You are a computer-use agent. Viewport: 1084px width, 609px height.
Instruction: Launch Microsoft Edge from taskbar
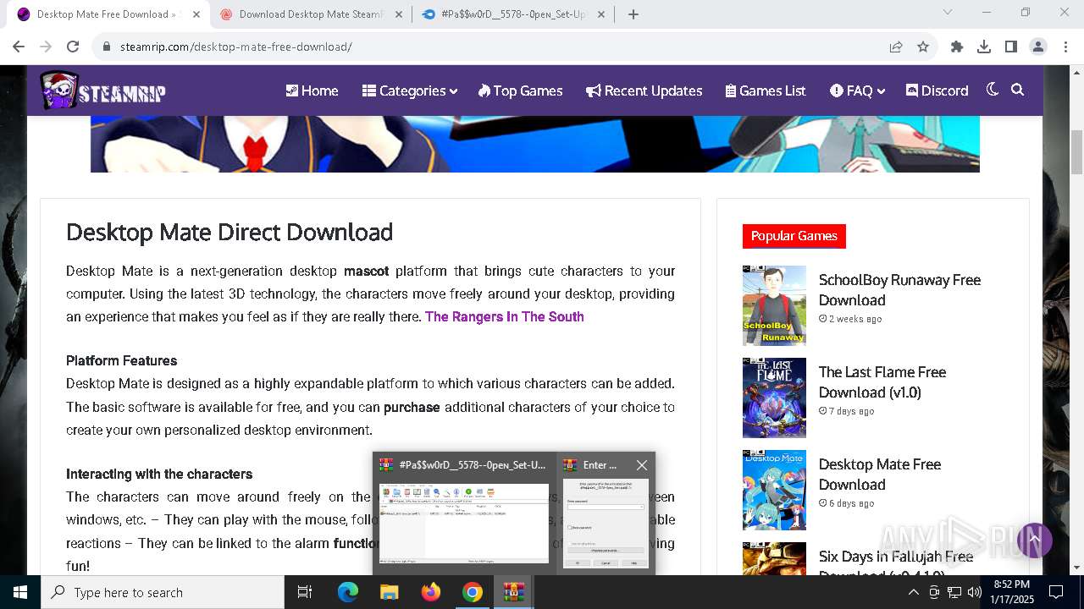pyautogui.click(x=348, y=592)
